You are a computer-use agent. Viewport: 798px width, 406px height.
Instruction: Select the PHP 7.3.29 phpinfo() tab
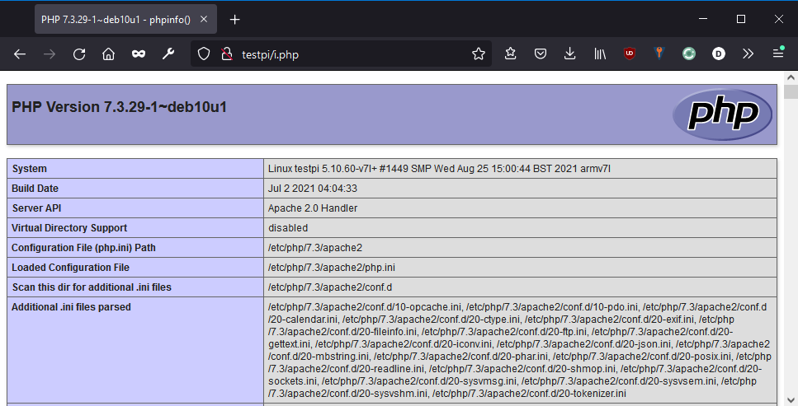[125, 19]
